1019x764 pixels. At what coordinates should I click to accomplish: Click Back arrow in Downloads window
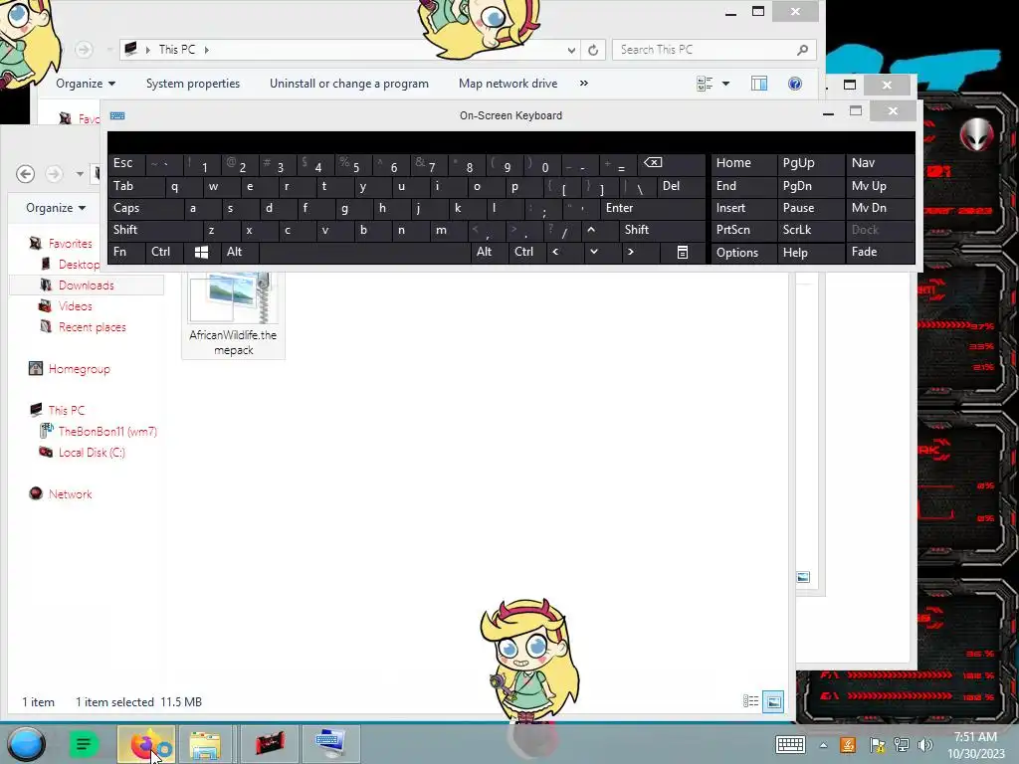tap(25, 173)
